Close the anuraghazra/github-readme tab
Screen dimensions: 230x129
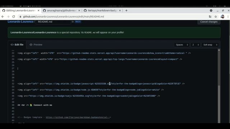pyautogui.click(x=79, y=10)
